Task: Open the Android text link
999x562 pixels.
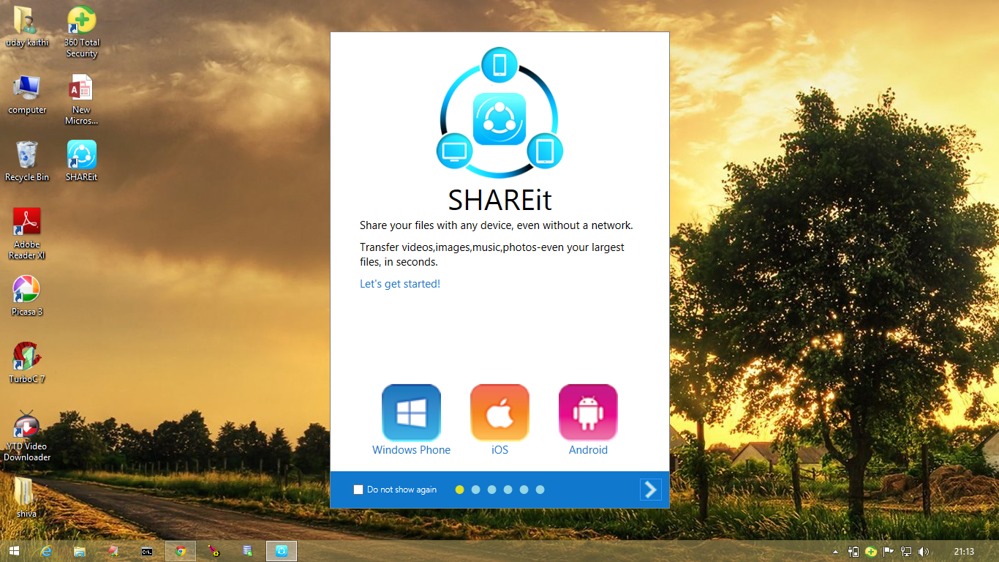Action: [588, 450]
